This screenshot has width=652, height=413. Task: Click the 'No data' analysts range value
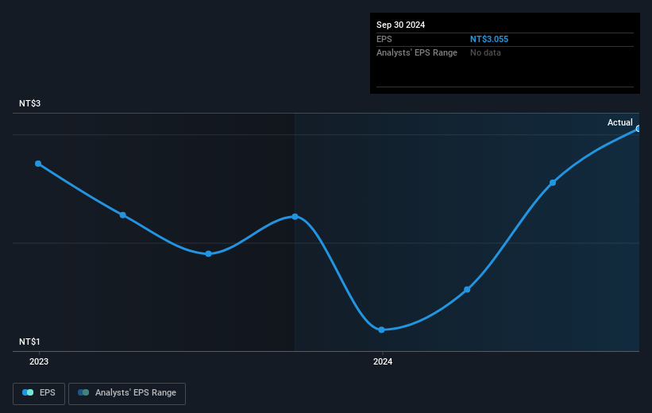485,53
